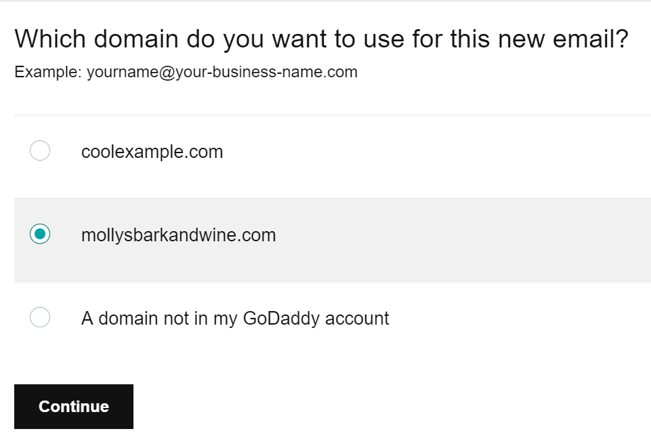
Task: Click "A domain not in my GoDaddy account" text
Action: tap(234, 318)
